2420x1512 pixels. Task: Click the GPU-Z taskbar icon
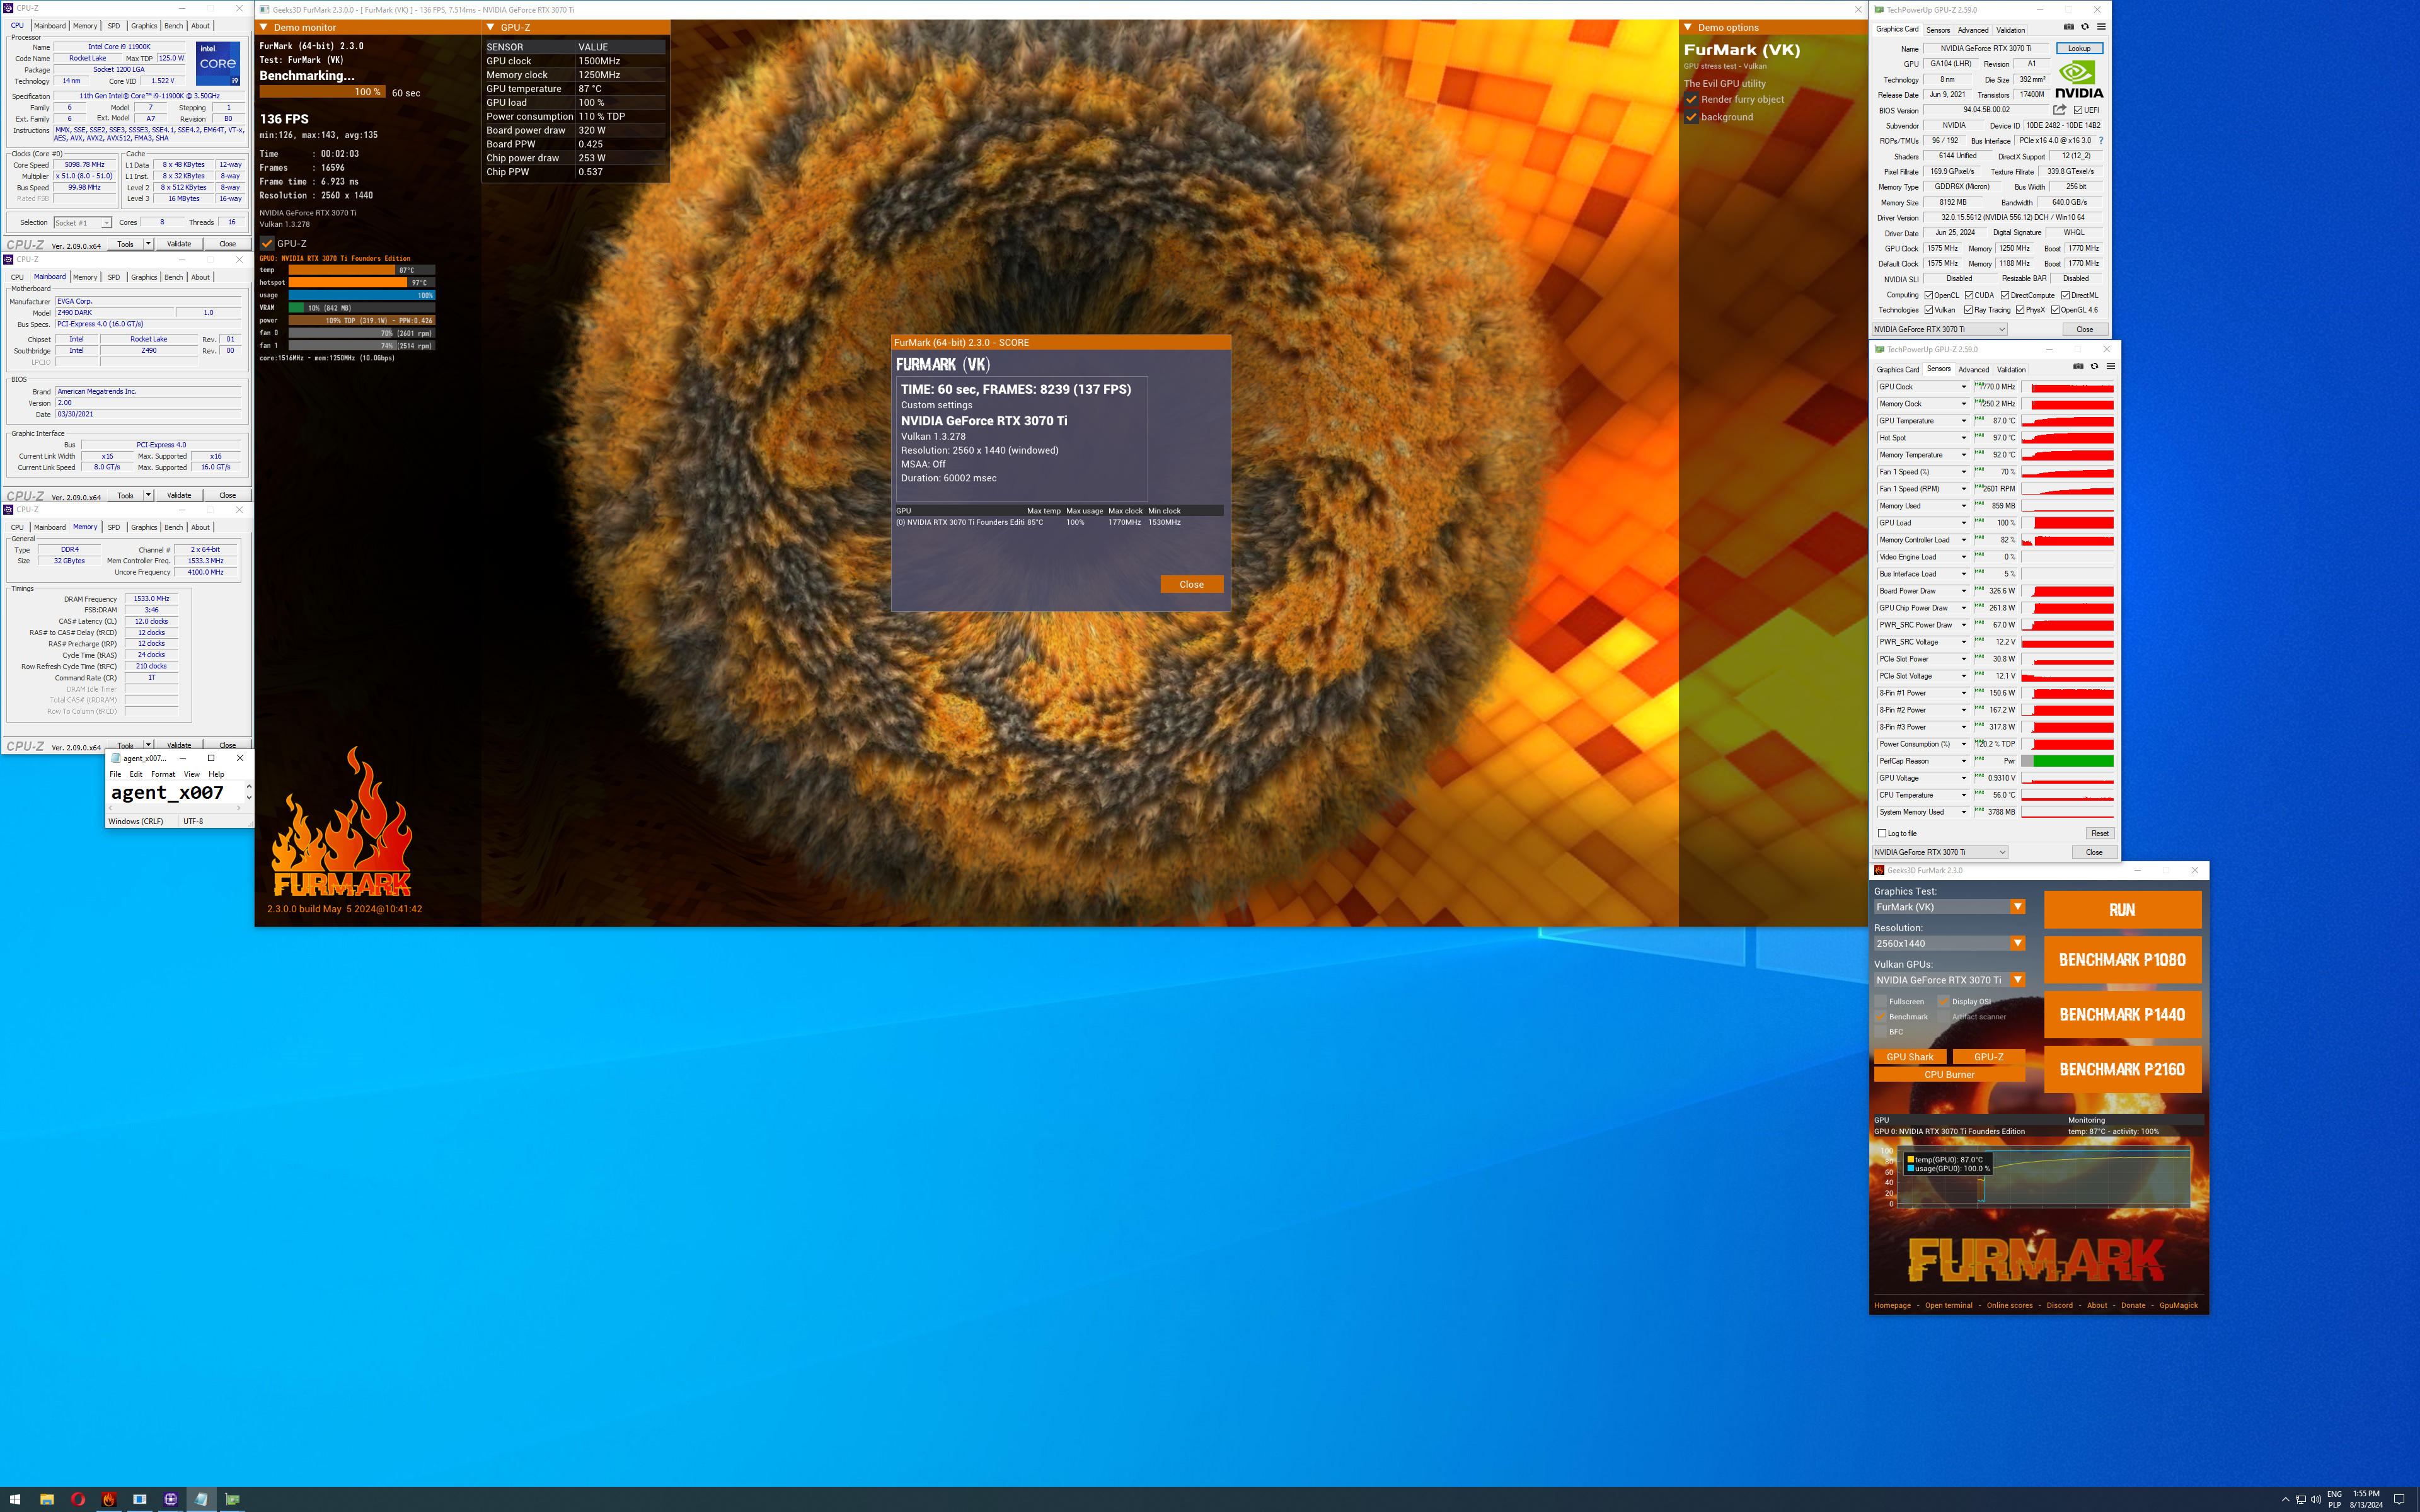[233, 1499]
